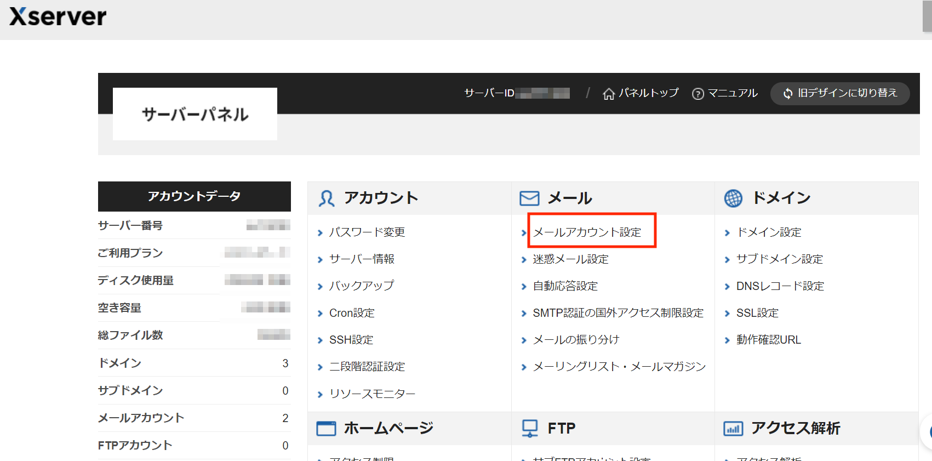Go to 二段階認証設定
The image size is (932, 461).
[367, 367]
